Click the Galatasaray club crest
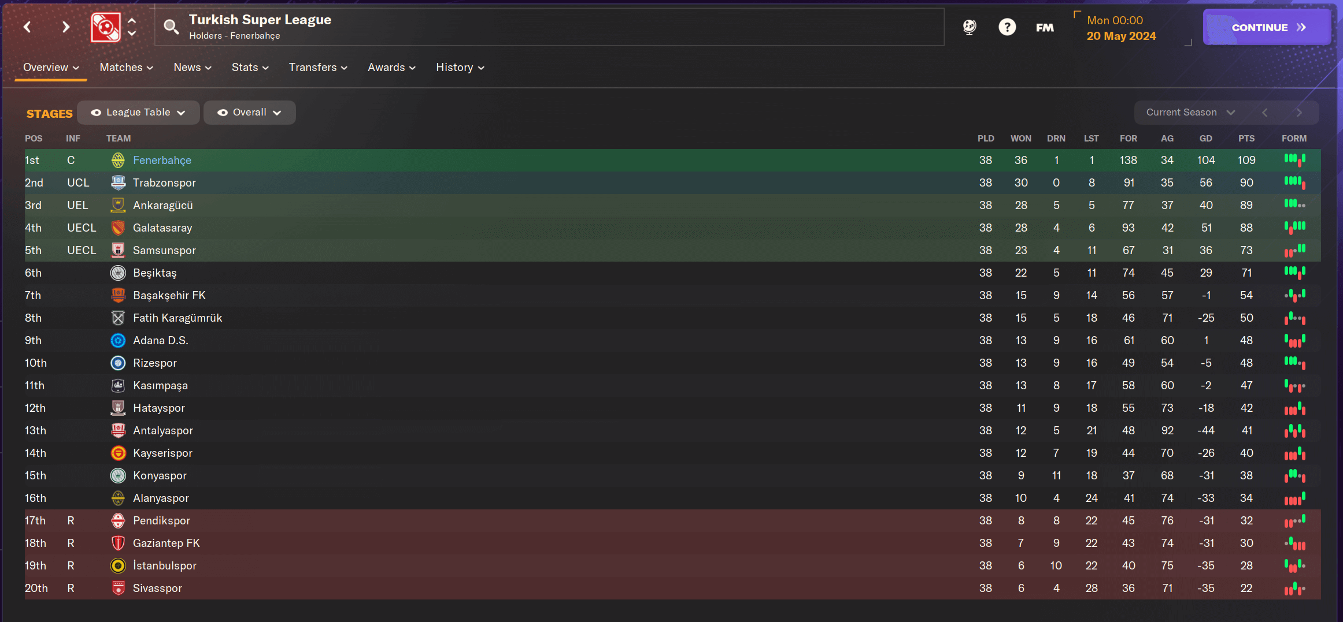This screenshot has width=1343, height=622. coord(118,228)
